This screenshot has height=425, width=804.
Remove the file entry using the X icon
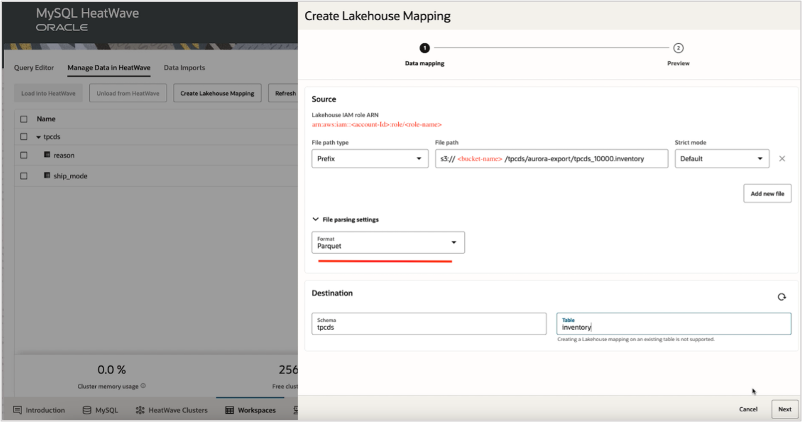pyautogui.click(x=782, y=158)
